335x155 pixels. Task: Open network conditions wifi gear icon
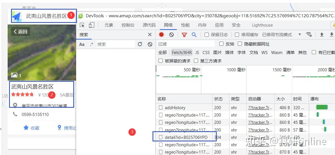coord(309,35)
